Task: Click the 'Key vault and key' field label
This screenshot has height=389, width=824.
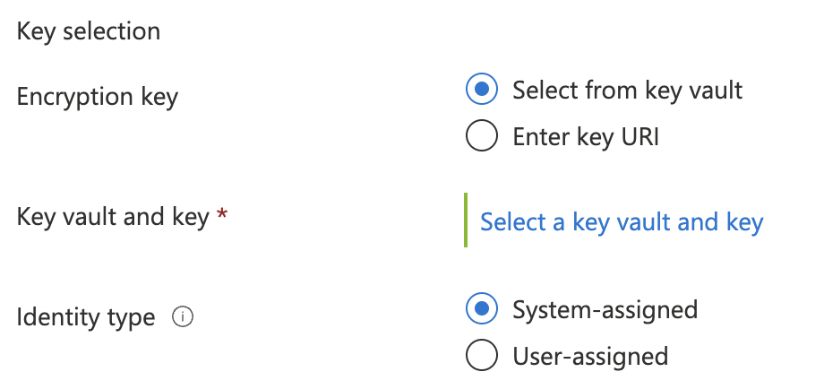Action: tap(113, 217)
